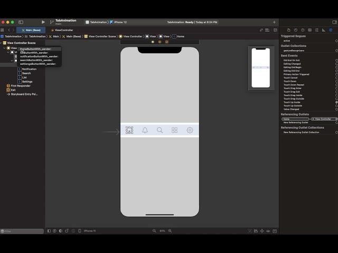Click the outline filter field
The image size is (338, 253).
pos(22,231)
